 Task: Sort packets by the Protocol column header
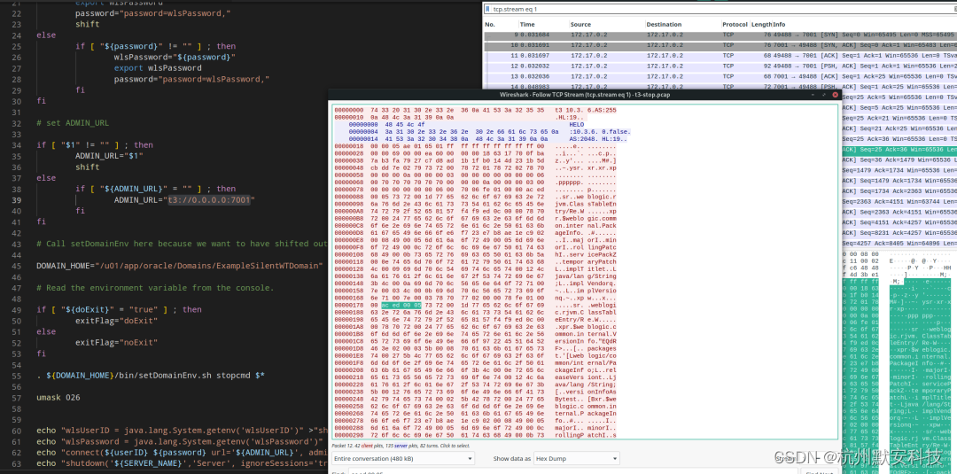(735, 25)
